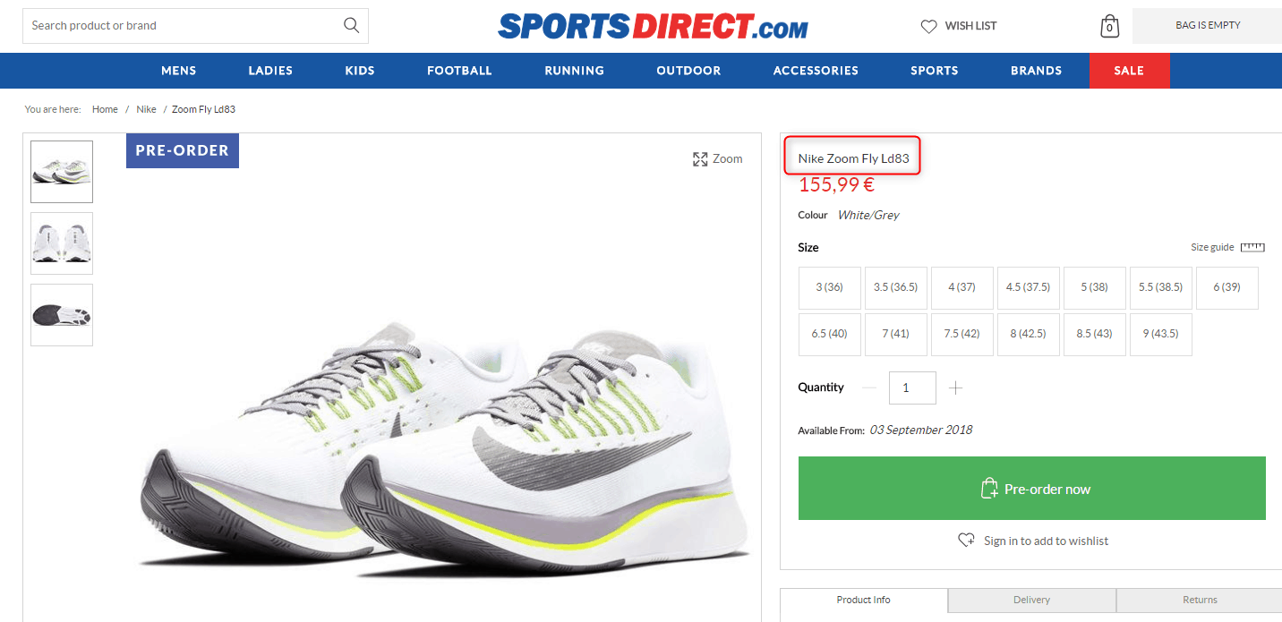Click the PRE-ORDER badge on image
1282x622 pixels.
click(x=183, y=150)
